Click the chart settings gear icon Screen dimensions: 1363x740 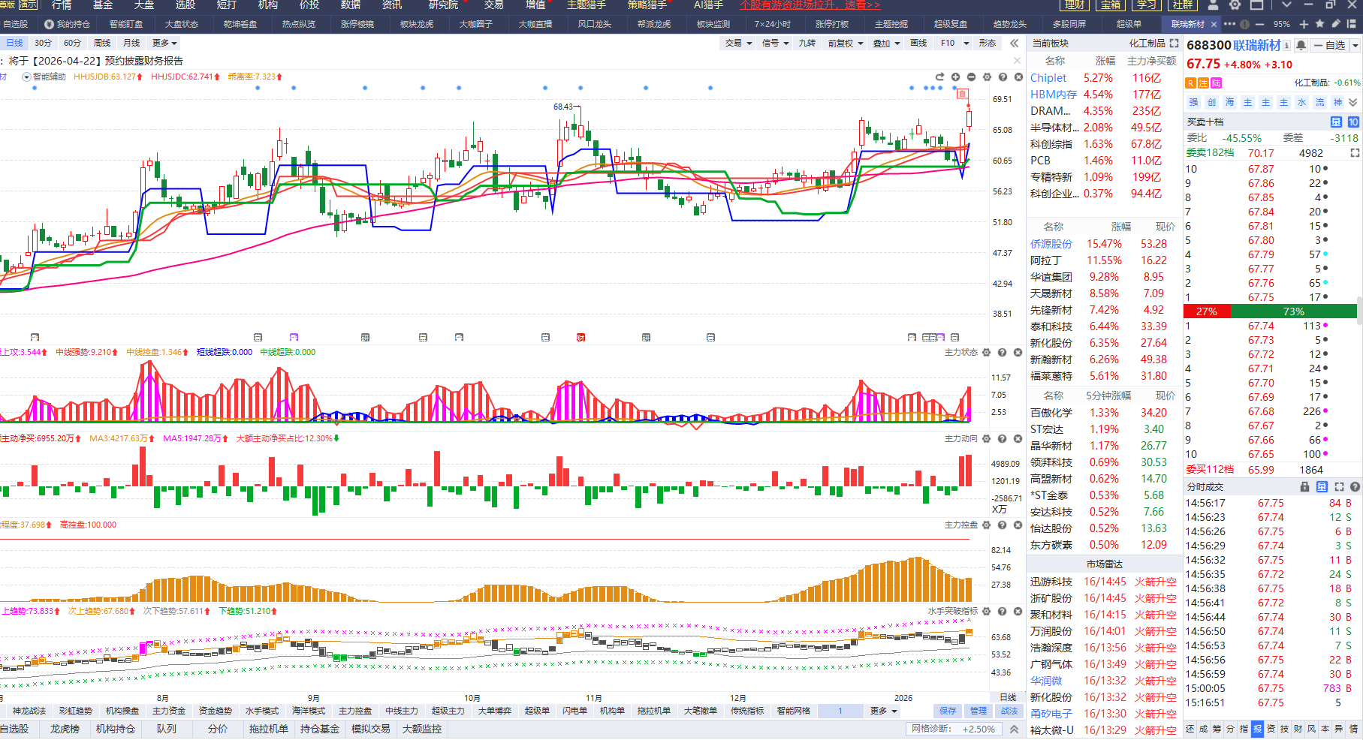[987, 77]
